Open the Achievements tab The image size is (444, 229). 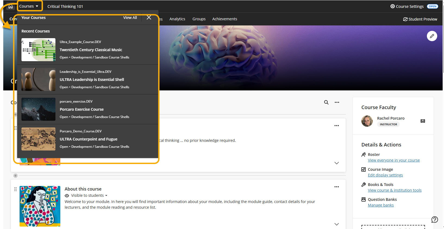point(225,19)
